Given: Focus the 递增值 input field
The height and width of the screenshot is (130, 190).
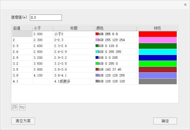Looking at the screenshot, I should click(x=46, y=17).
